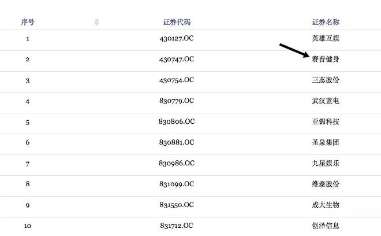Select stock code 830986.OC

coord(177,163)
